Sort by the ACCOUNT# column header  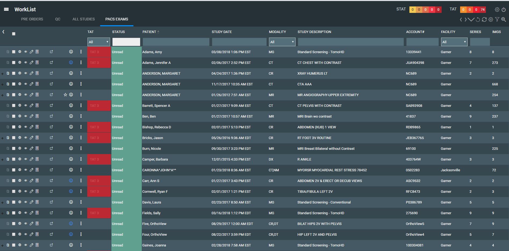coord(415,32)
